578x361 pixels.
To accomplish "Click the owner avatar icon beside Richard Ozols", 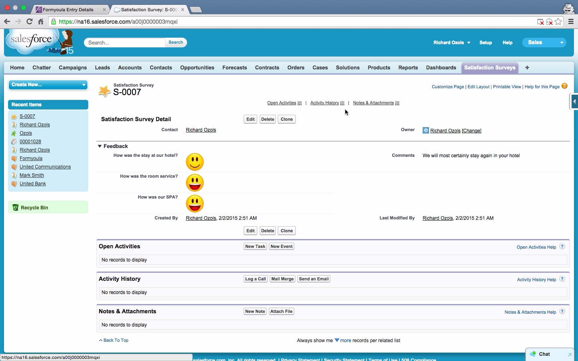I will click(x=425, y=130).
